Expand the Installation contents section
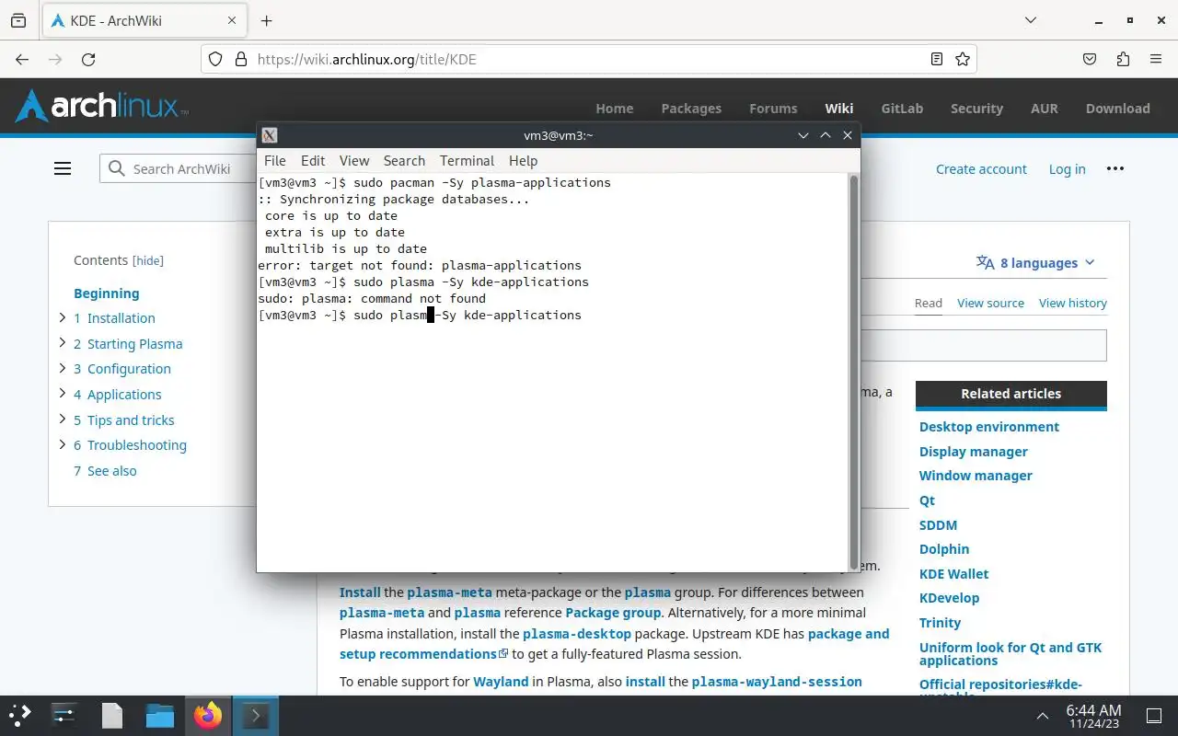1178x736 pixels. pos(63,317)
